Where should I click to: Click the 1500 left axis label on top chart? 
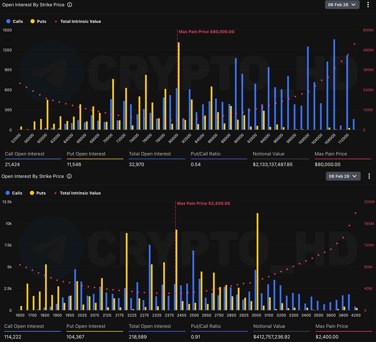[7, 30]
